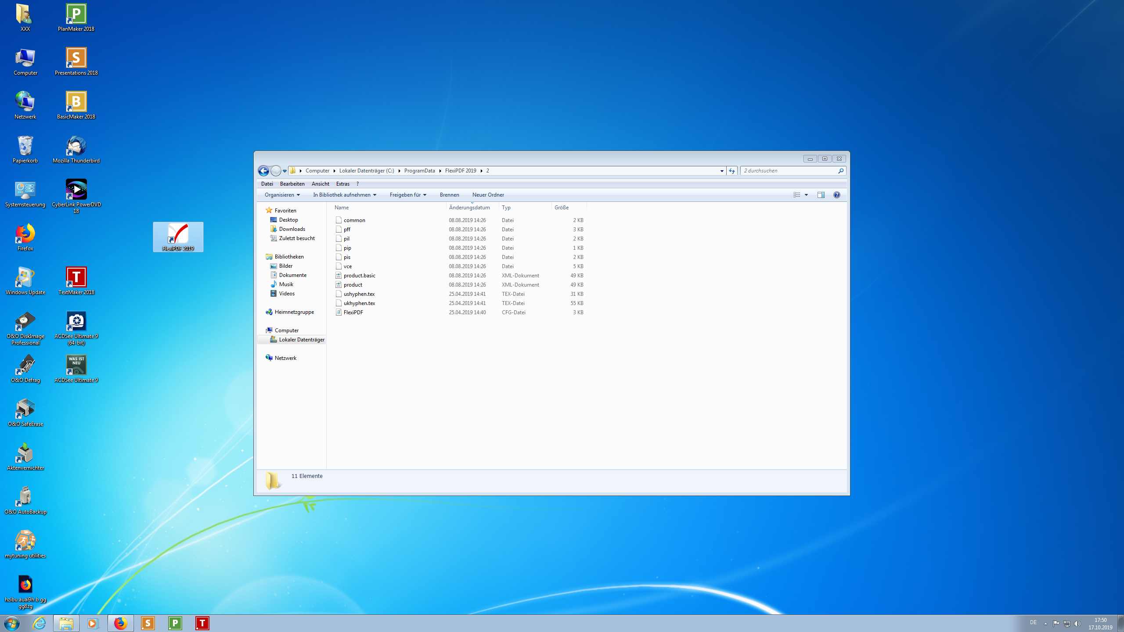Select the Systemsteuerung desktop icon
Viewport: 1124px width, 632px height.
pyautogui.click(x=25, y=193)
